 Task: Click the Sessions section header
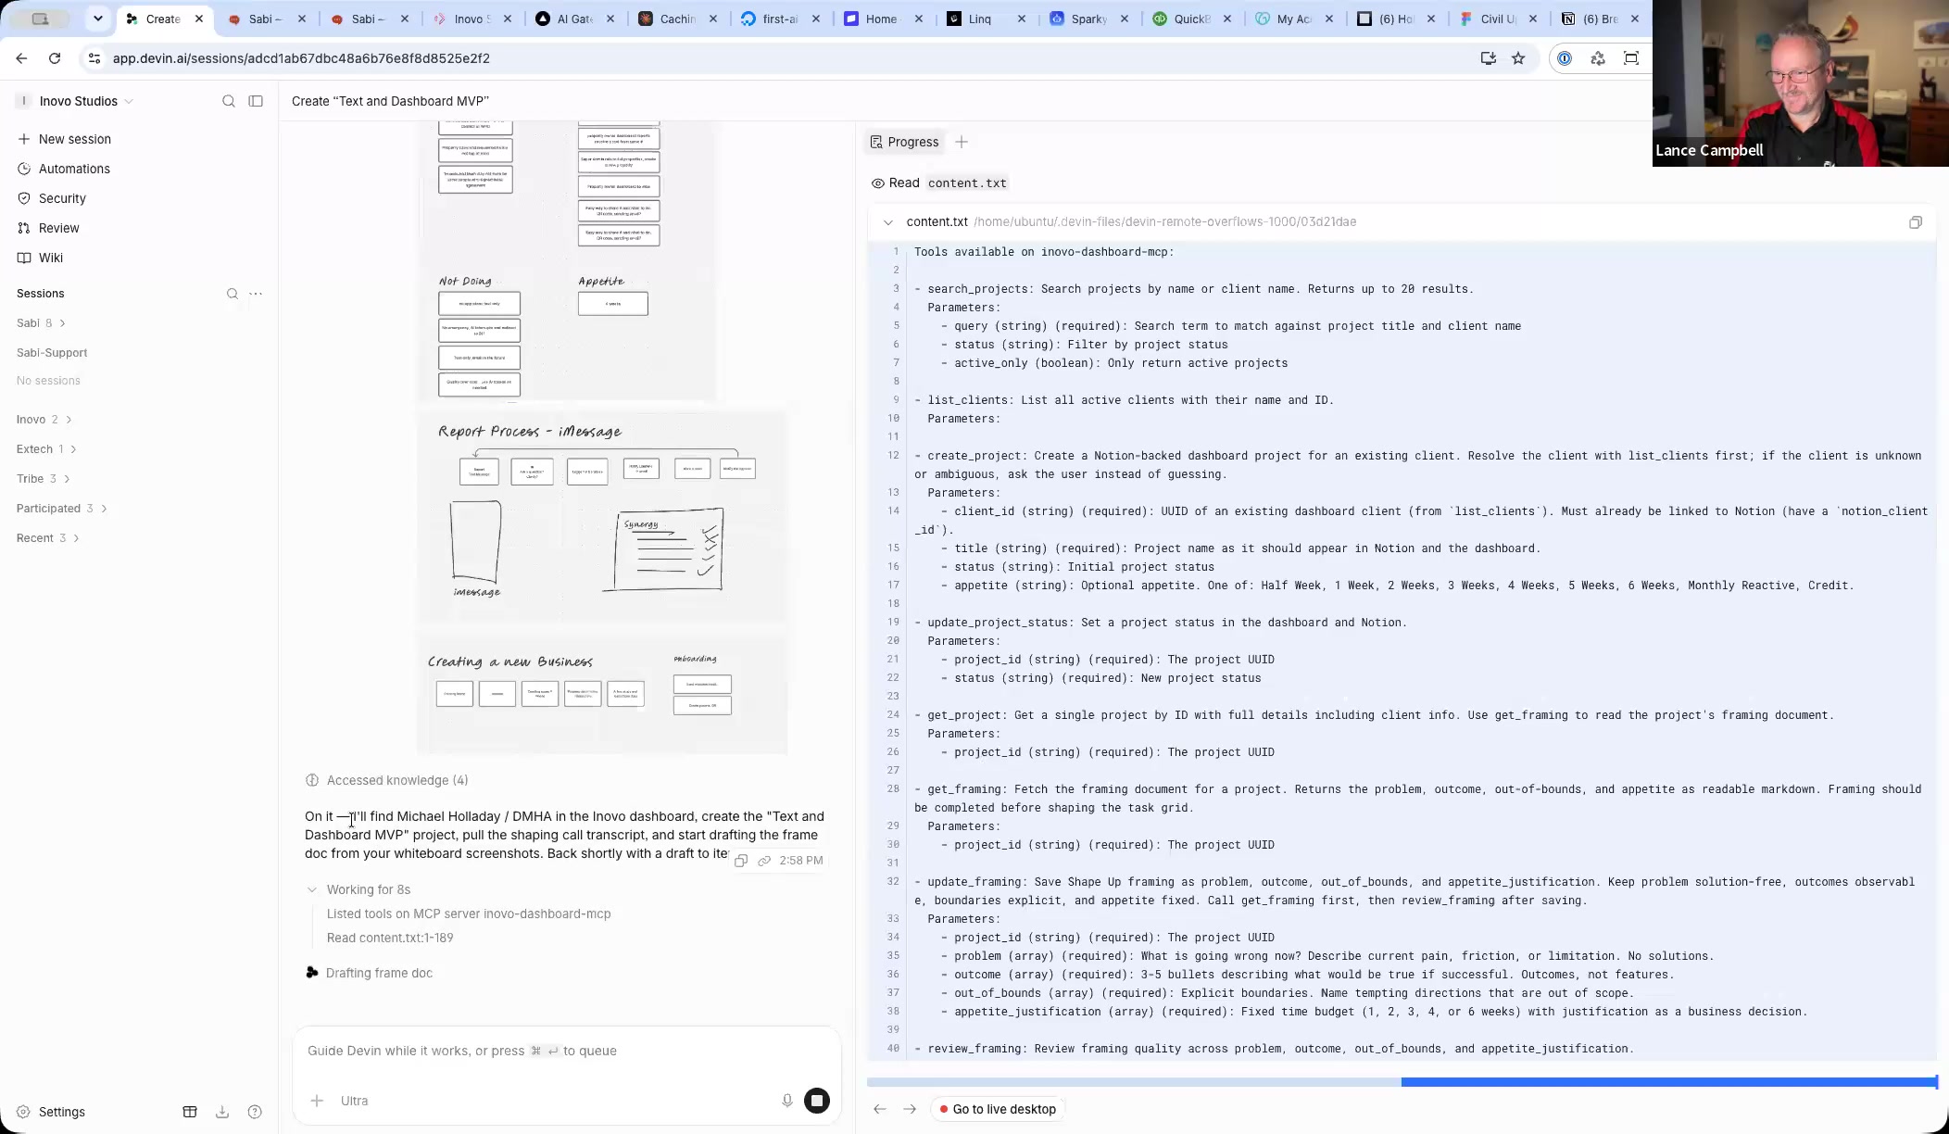coord(41,294)
